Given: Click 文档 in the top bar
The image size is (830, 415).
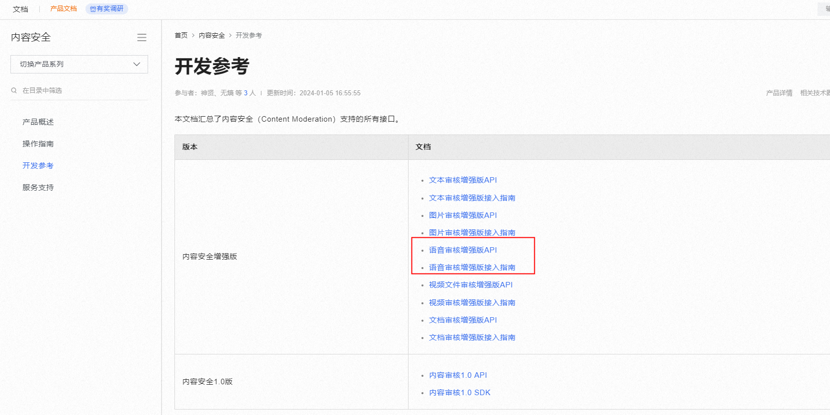Looking at the screenshot, I should click(x=20, y=9).
